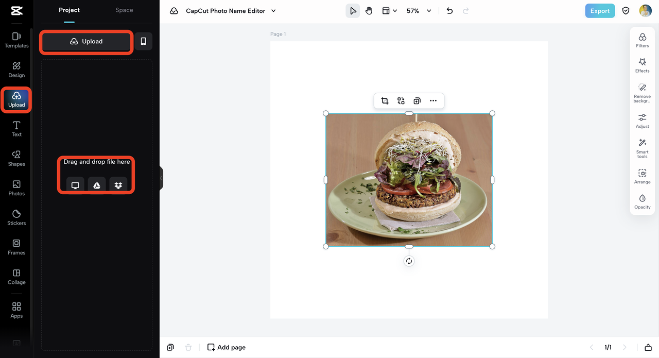
Task: Click Remove background tool
Action: [643, 93]
